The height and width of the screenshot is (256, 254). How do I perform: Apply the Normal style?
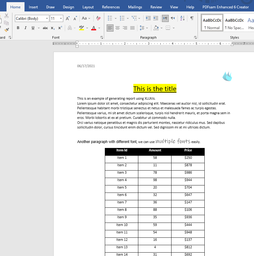212,23
